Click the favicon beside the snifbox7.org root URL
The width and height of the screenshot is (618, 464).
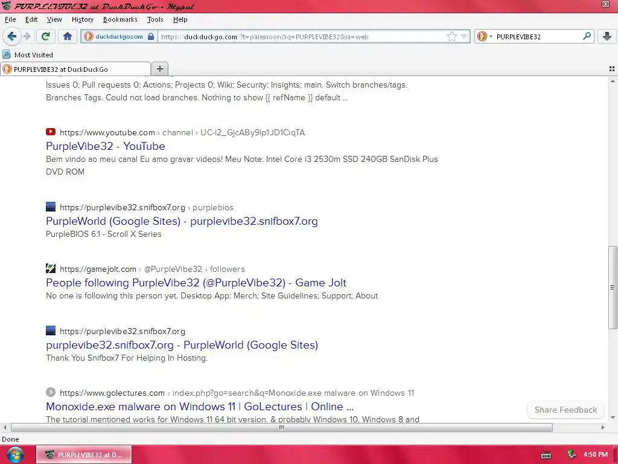[x=51, y=330]
